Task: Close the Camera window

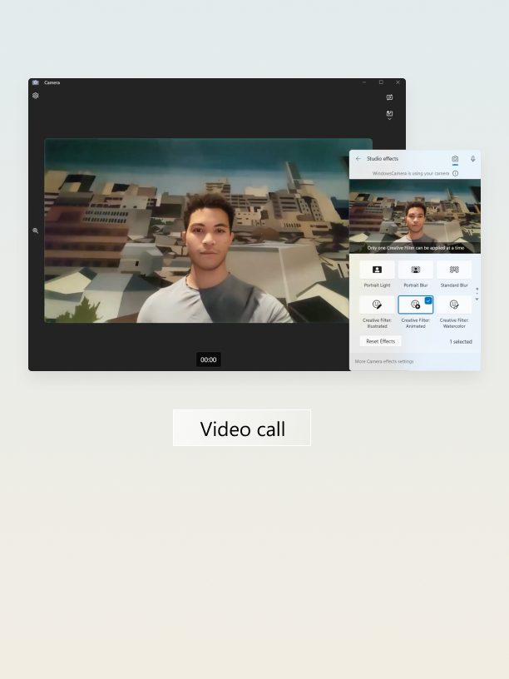Action: coord(398,82)
